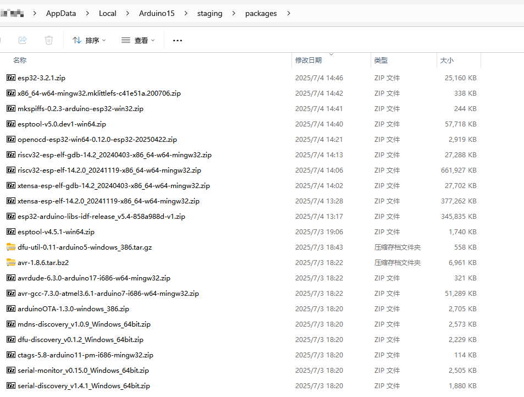
Task: Select riscv32-esp-elf-14.2.0 zip file icon
Action: coord(11,170)
